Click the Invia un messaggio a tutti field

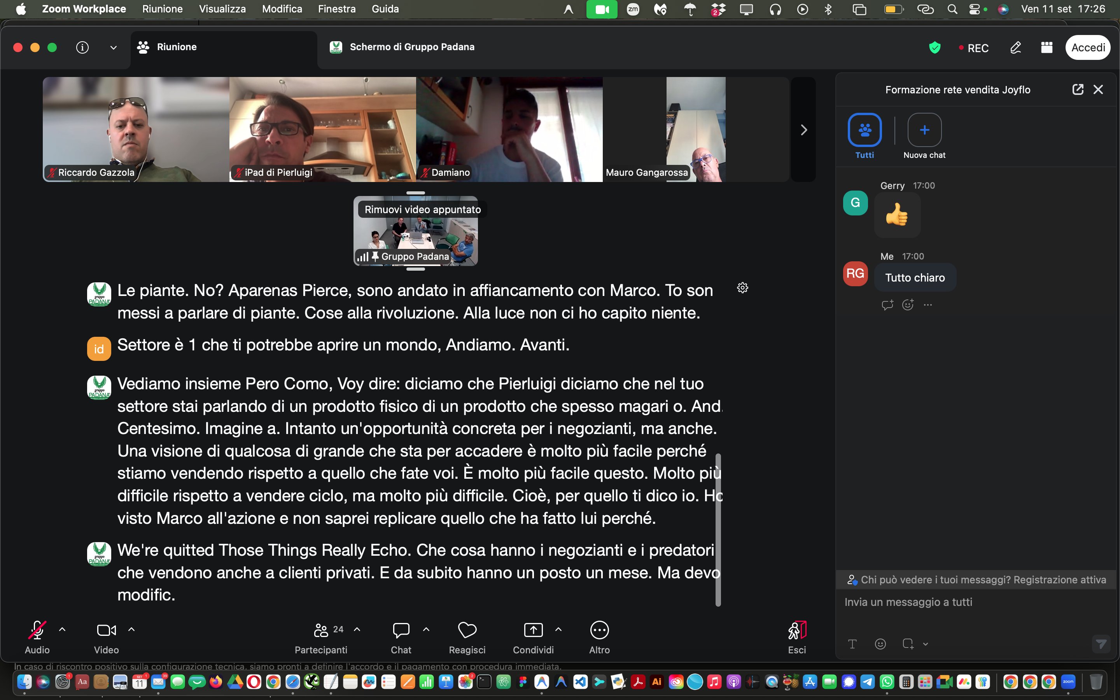point(976,602)
